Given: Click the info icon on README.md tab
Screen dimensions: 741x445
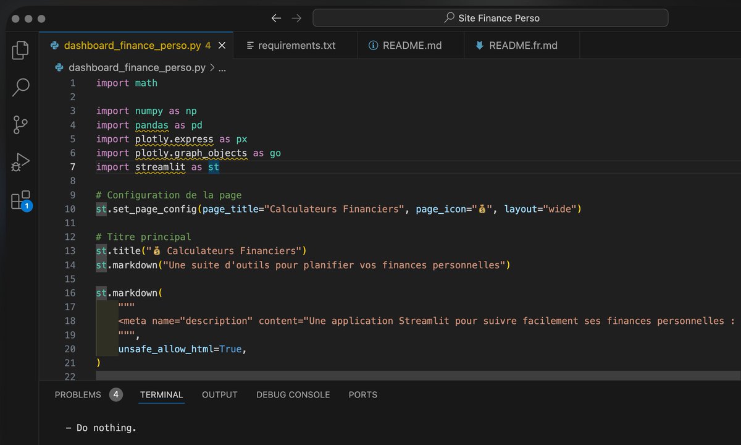Looking at the screenshot, I should (x=373, y=45).
